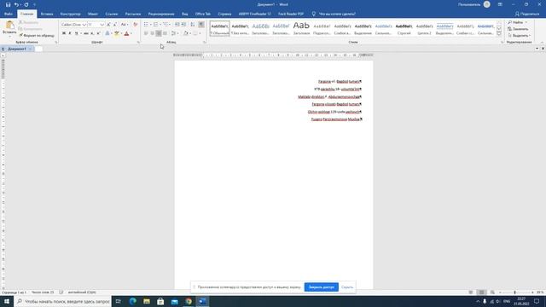Open the font name combo box
The height and width of the screenshot is (307, 546).
(x=74, y=25)
